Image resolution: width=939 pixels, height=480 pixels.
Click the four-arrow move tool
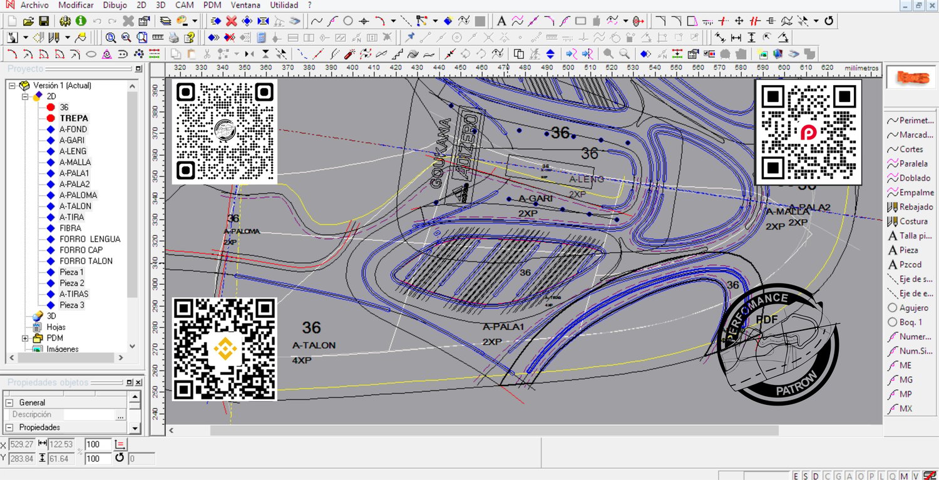pos(739,21)
